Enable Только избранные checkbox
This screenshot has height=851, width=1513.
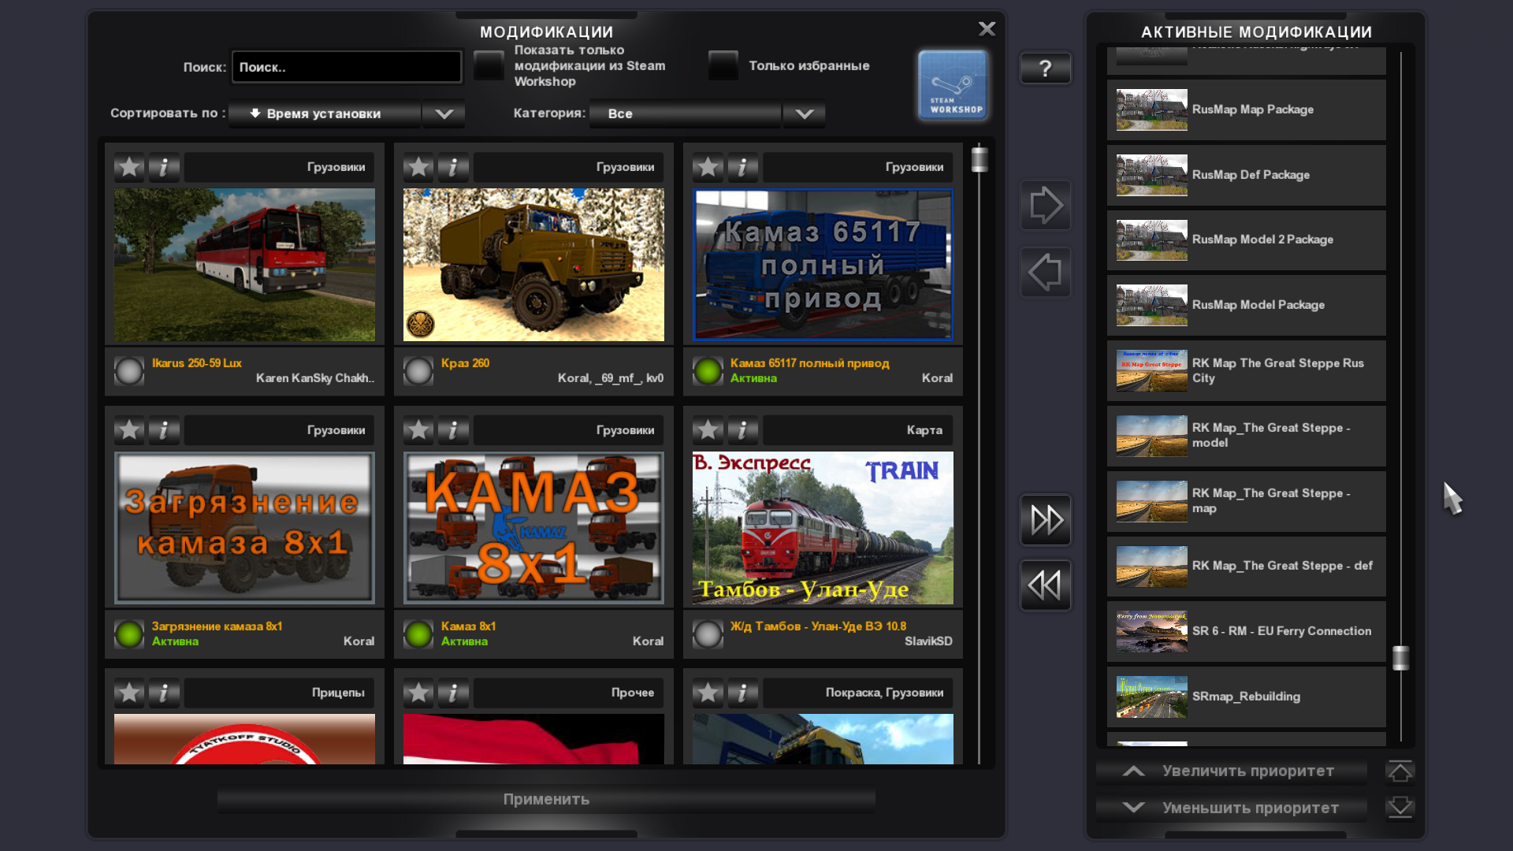coord(723,65)
